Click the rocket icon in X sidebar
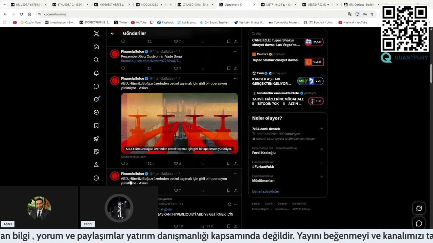Screen dimensions: 433x243 tap(96, 139)
